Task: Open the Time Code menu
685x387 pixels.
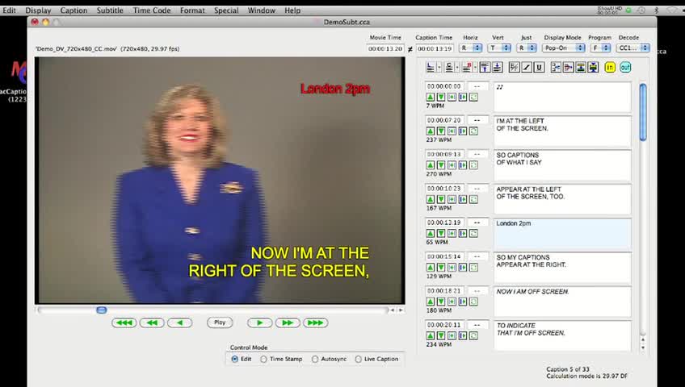Action: click(x=152, y=10)
